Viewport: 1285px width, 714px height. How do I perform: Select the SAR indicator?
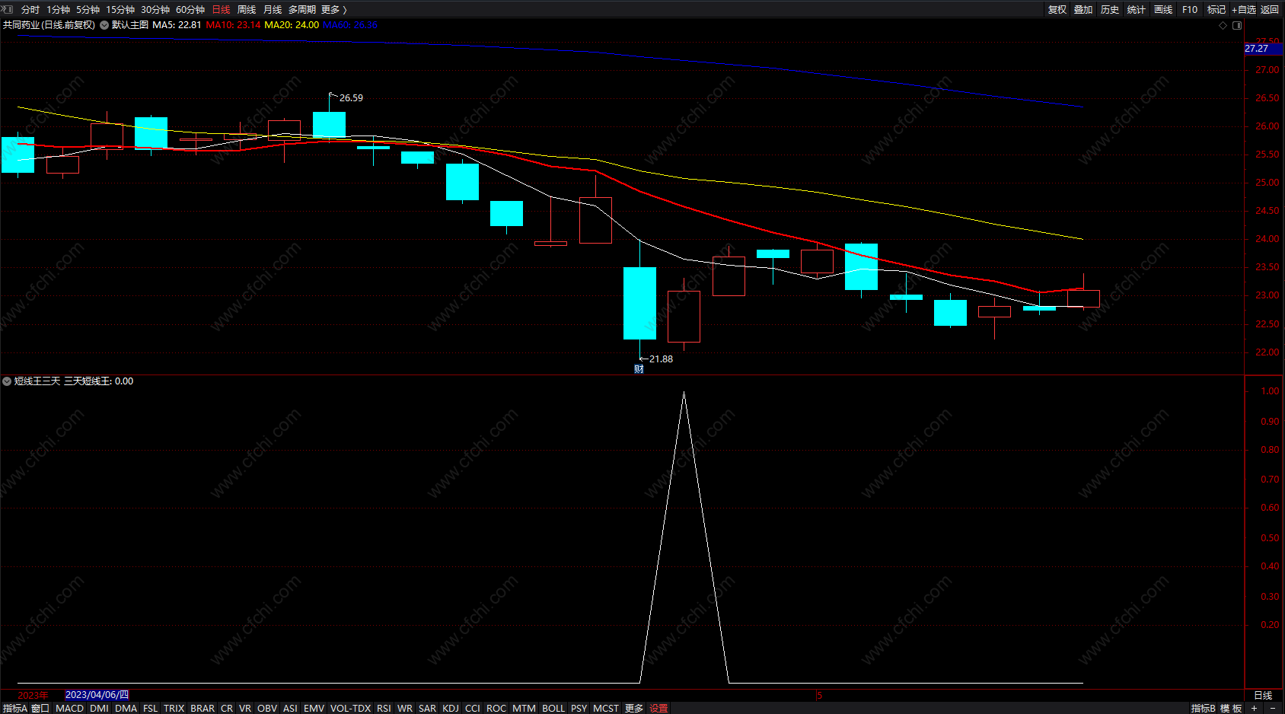[428, 708]
